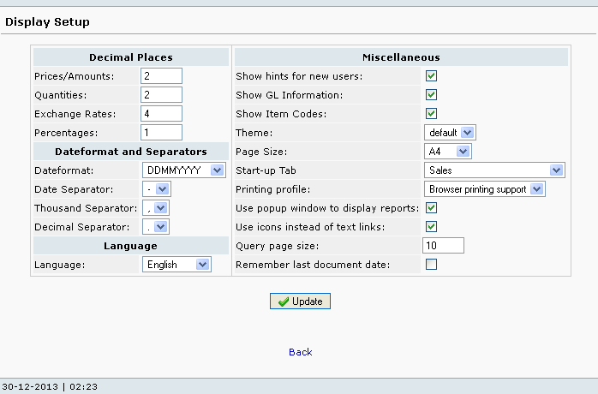Open the Thousand Separator dropdown
The width and height of the screenshot is (598, 394).
coord(156,208)
